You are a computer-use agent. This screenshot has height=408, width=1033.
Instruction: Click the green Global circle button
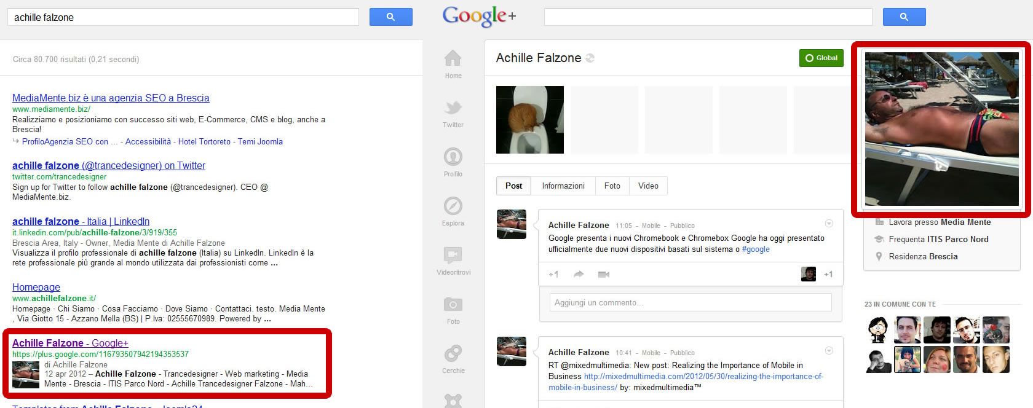[821, 58]
